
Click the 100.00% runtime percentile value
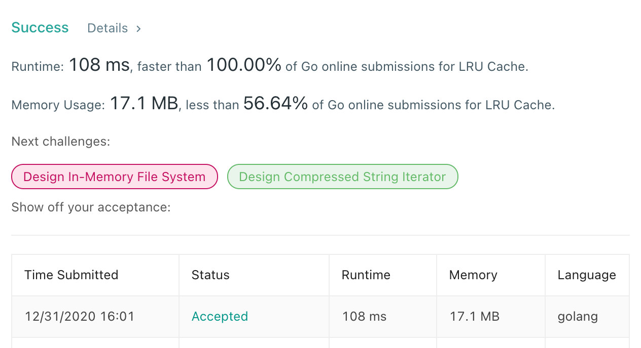click(x=243, y=65)
